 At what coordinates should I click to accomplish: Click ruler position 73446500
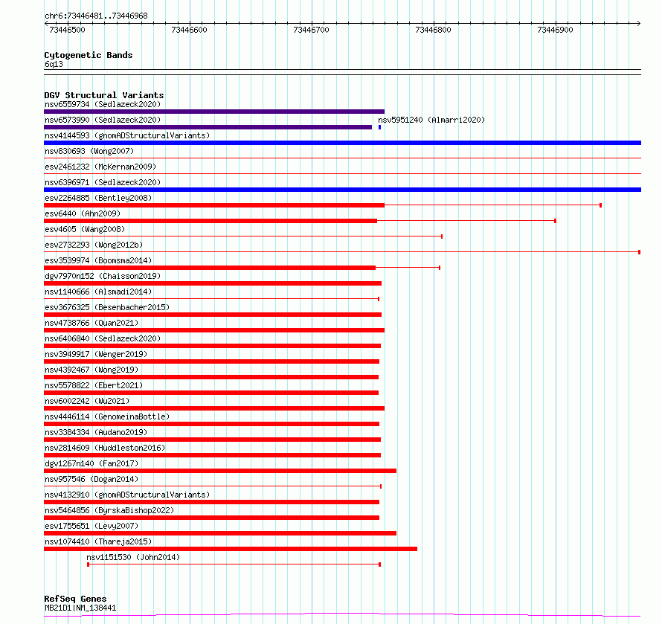pyautogui.click(x=67, y=30)
